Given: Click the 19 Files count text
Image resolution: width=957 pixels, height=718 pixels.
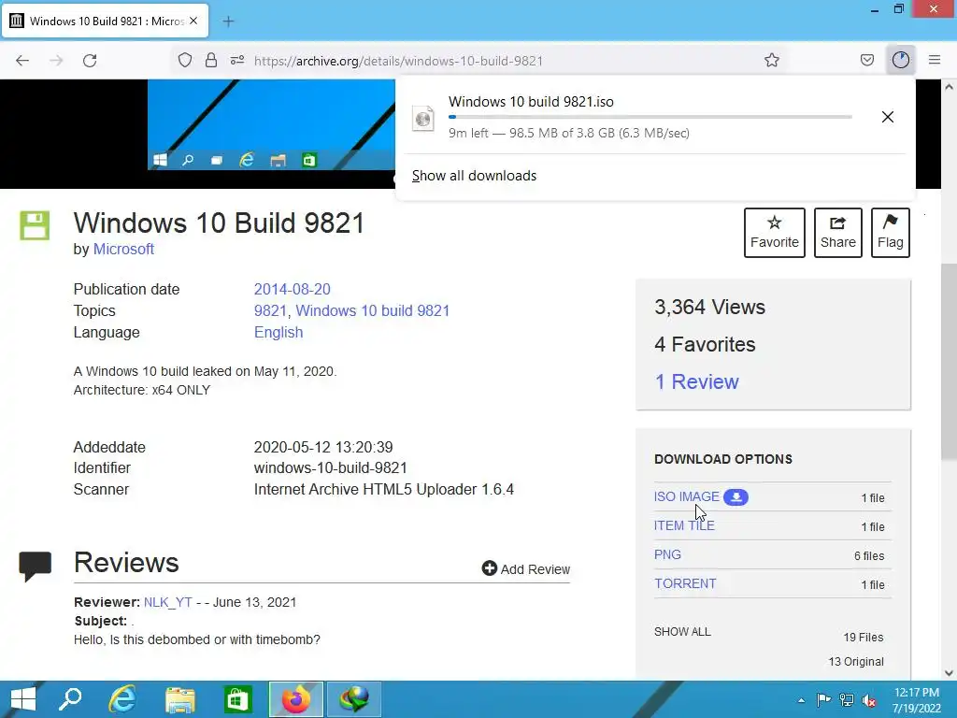Looking at the screenshot, I should pos(863,638).
